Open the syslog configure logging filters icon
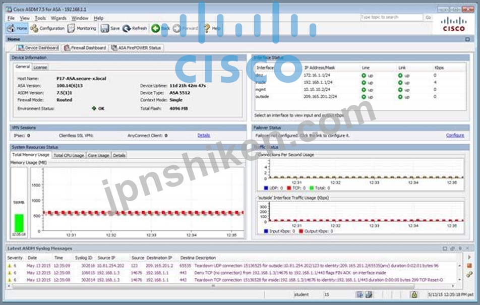 point(469,274)
